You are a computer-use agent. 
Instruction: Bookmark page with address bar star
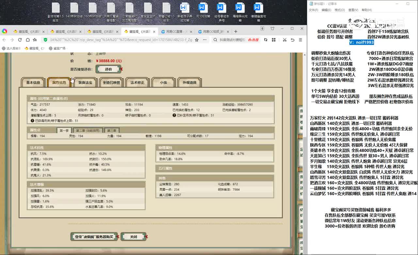pyautogui.click(x=197, y=40)
